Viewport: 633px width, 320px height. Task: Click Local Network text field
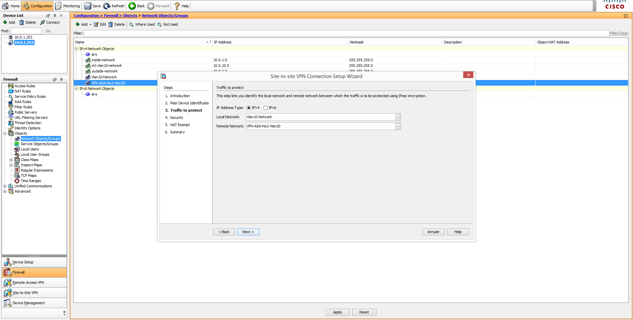(320, 117)
